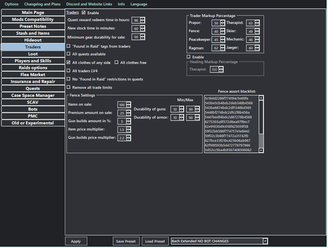This screenshot has height=248, width=328.
Task: Open Discord and Website Links menu
Action: point(89,4)
